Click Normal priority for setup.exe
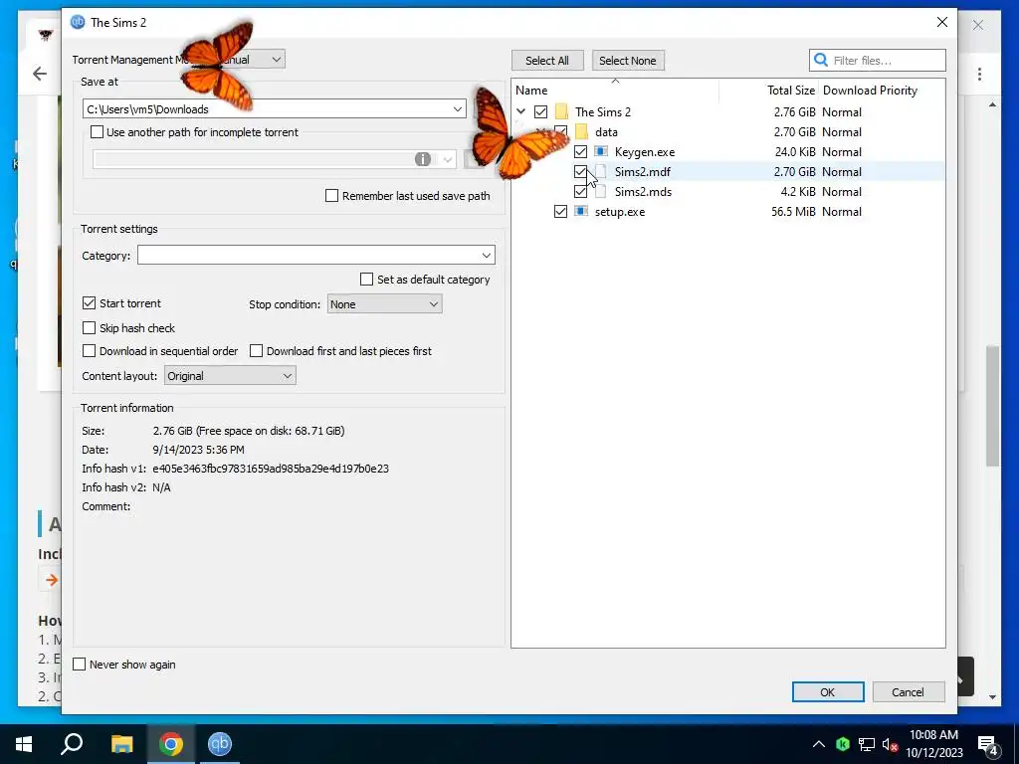Screen dimensions: 1019x764 pos(842,211)
